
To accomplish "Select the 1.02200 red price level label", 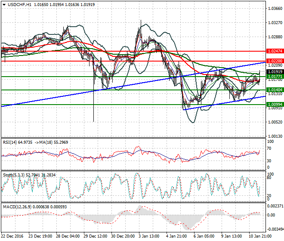I will (x=275, y=61).
